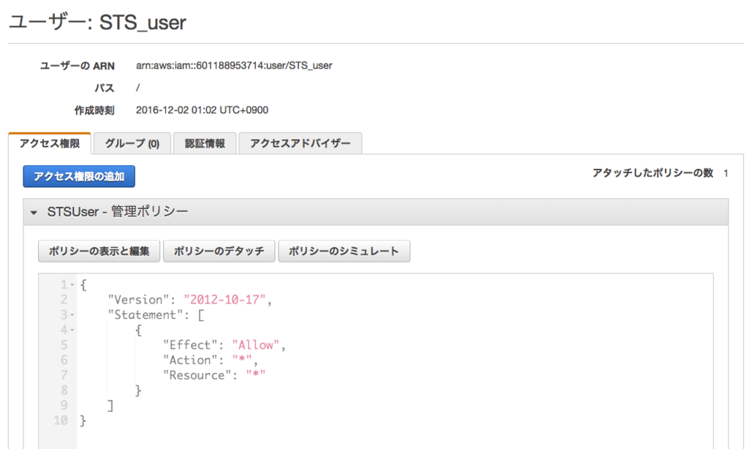Click the creation time 2016-12-02 01:02 UTC+0900
Screen dimensions: 749x449
click(x=202, y=110)
